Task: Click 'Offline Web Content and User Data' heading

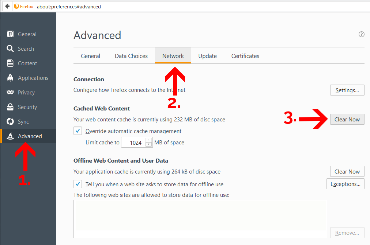Action: pos(121,161)
